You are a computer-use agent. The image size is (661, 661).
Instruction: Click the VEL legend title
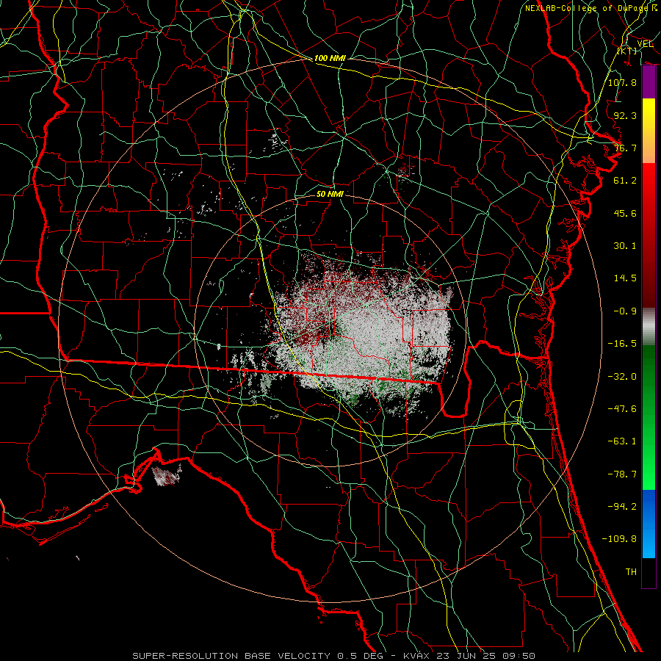tap(645, 44)
